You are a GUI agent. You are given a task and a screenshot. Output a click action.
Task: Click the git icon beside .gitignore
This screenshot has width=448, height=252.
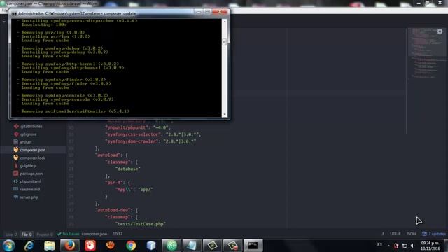tap(16, 134)
